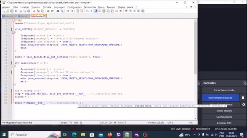The height and width of the screenshot is (138, 247).
Task: Open the Plugins menu
Action: 121,7
